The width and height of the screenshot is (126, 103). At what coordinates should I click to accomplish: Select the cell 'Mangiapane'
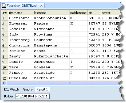(51, 45)
